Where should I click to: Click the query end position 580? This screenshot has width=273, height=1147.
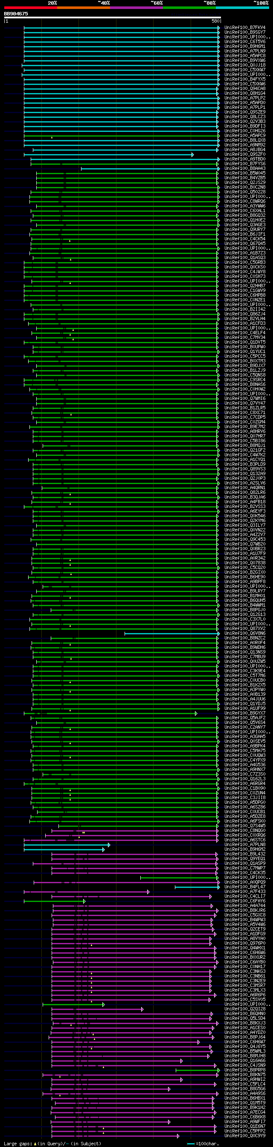tap(215, 21)
